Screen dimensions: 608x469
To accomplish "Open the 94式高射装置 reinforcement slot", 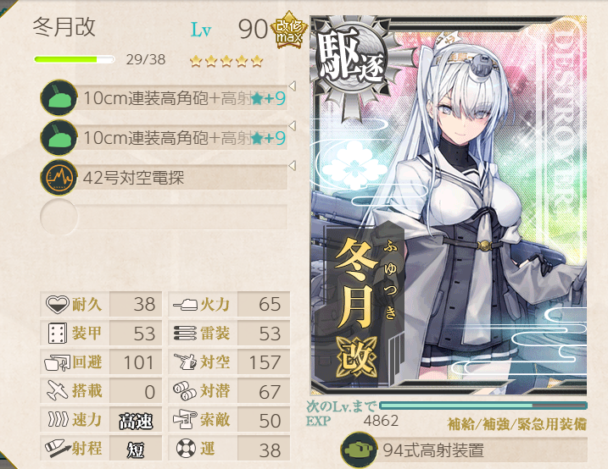I will 464,450.
